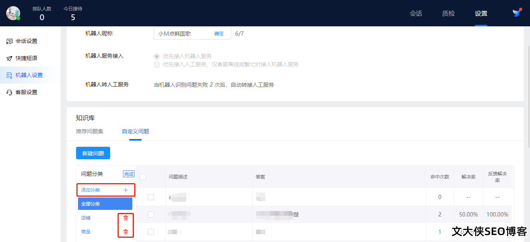Open the 客服设置 sidebar icon

click(9, 92)
